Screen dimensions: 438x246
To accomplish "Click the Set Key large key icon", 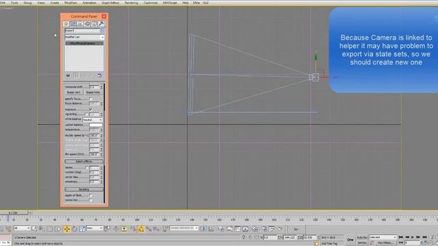I will [350, 240].
